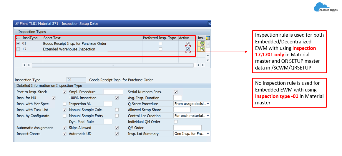Select the row for inspection type 17
342x156 pixels.
point(18,49)
